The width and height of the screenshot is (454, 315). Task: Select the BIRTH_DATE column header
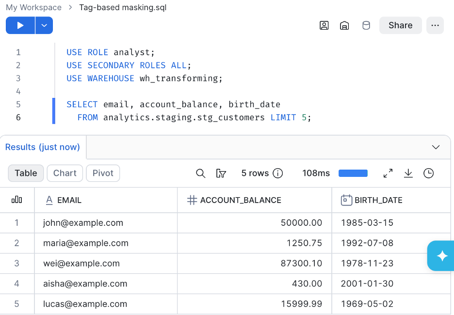coord(391,200)
